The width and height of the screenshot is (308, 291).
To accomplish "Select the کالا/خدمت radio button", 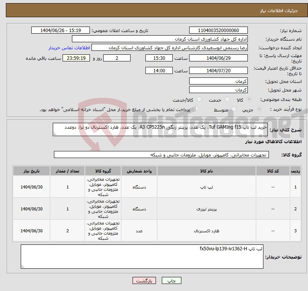I will 199,99.
